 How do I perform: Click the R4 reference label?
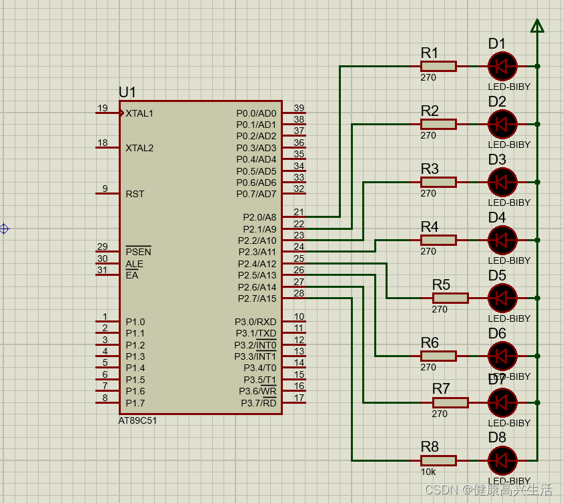430,227
